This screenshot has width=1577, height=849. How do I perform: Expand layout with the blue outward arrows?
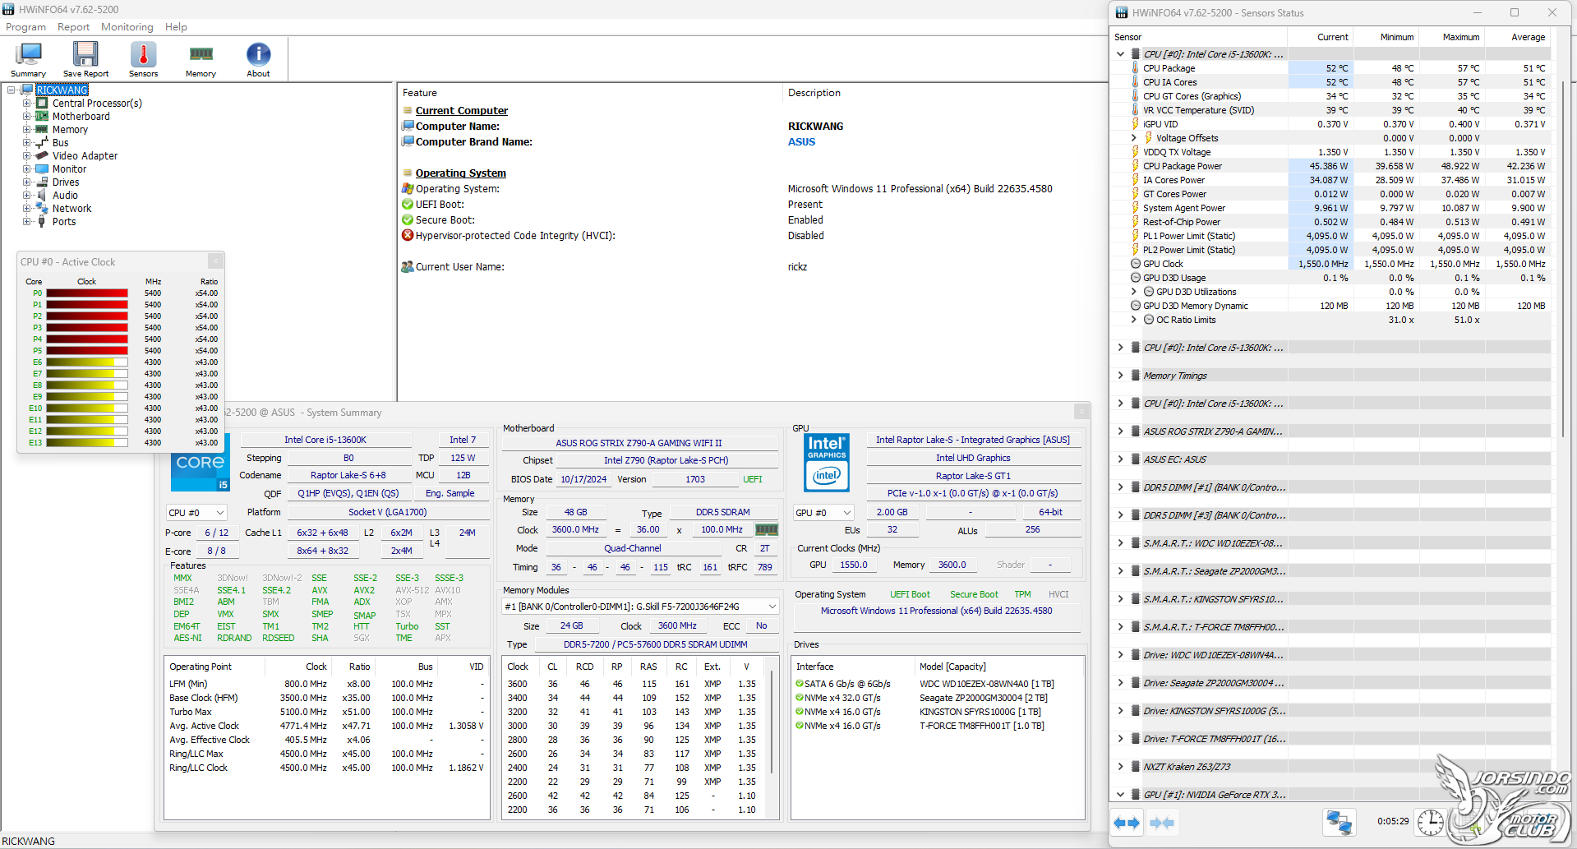[1127, 823]
